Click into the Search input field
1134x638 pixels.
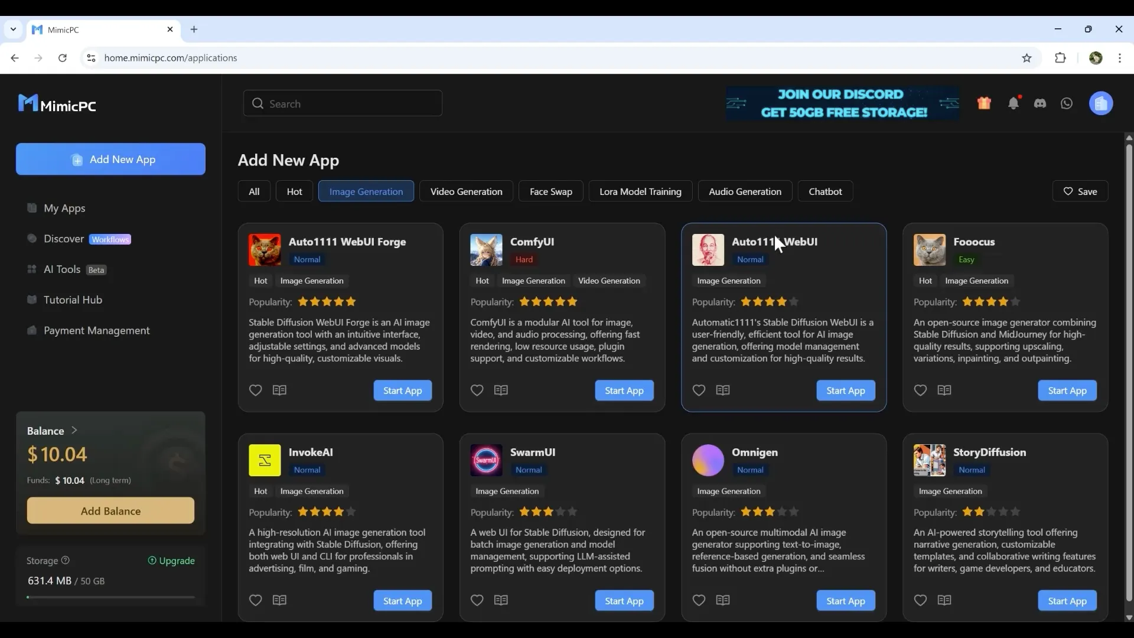351,103
